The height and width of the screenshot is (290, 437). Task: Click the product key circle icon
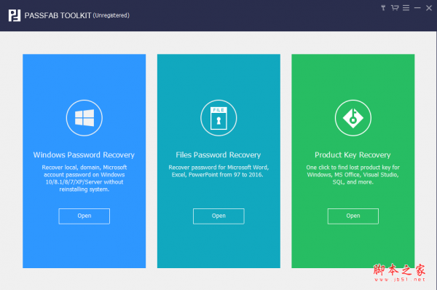pyautogui.click(x=353, y=118)
